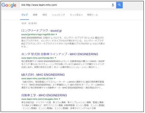Open ホンダ 型式別 自動車ラインナップ result link
The image size is (145, 113).
[60, 54]
